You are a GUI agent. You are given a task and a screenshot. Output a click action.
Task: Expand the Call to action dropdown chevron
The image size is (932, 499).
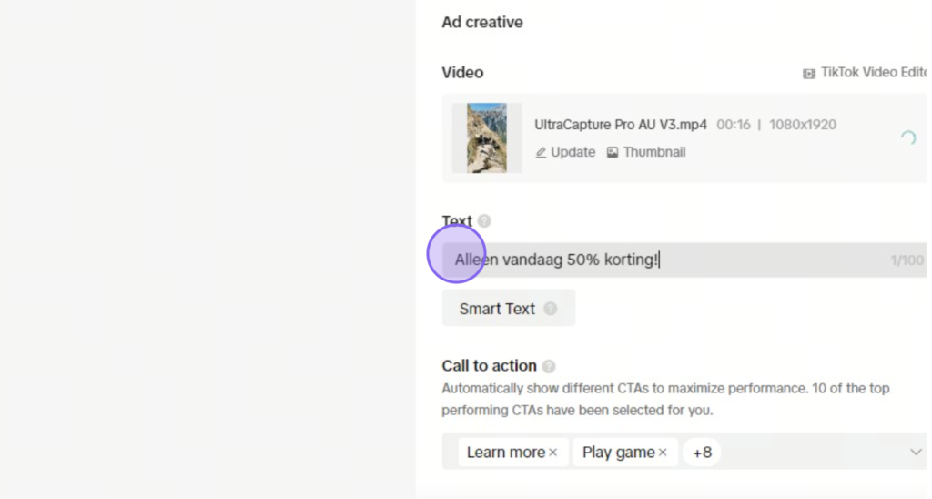(916, 452)
